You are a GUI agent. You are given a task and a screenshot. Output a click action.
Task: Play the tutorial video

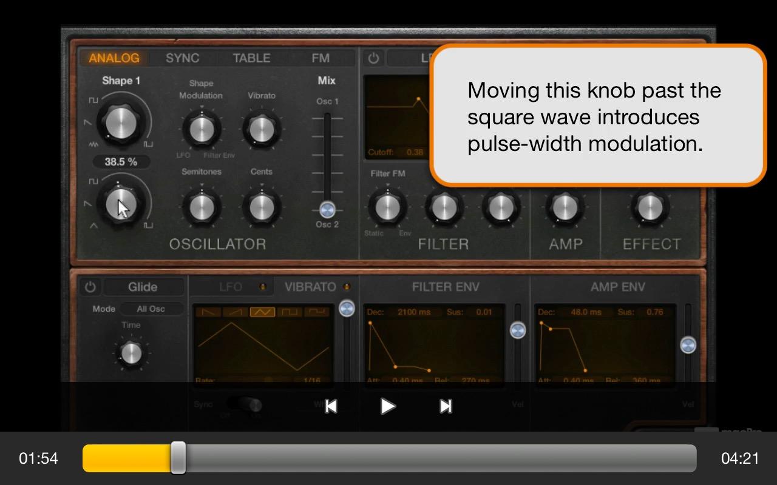[x=388, y=406]
